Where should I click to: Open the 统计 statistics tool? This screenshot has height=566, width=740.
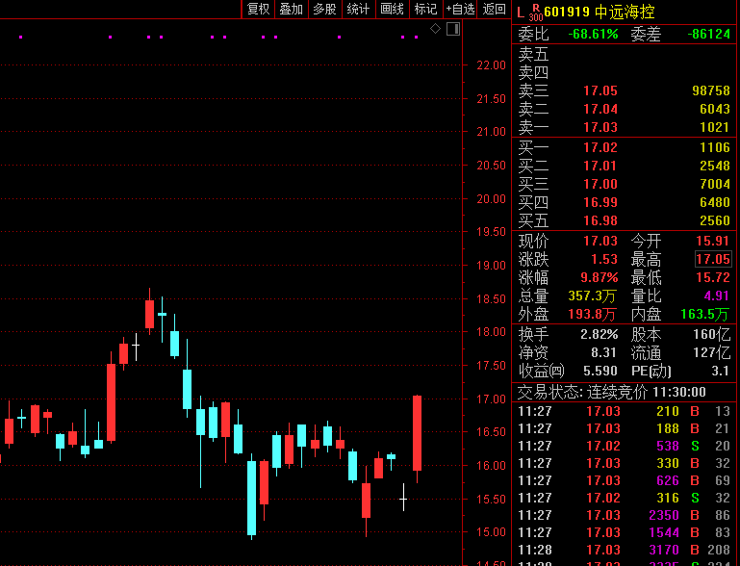(x=358, y=10)
